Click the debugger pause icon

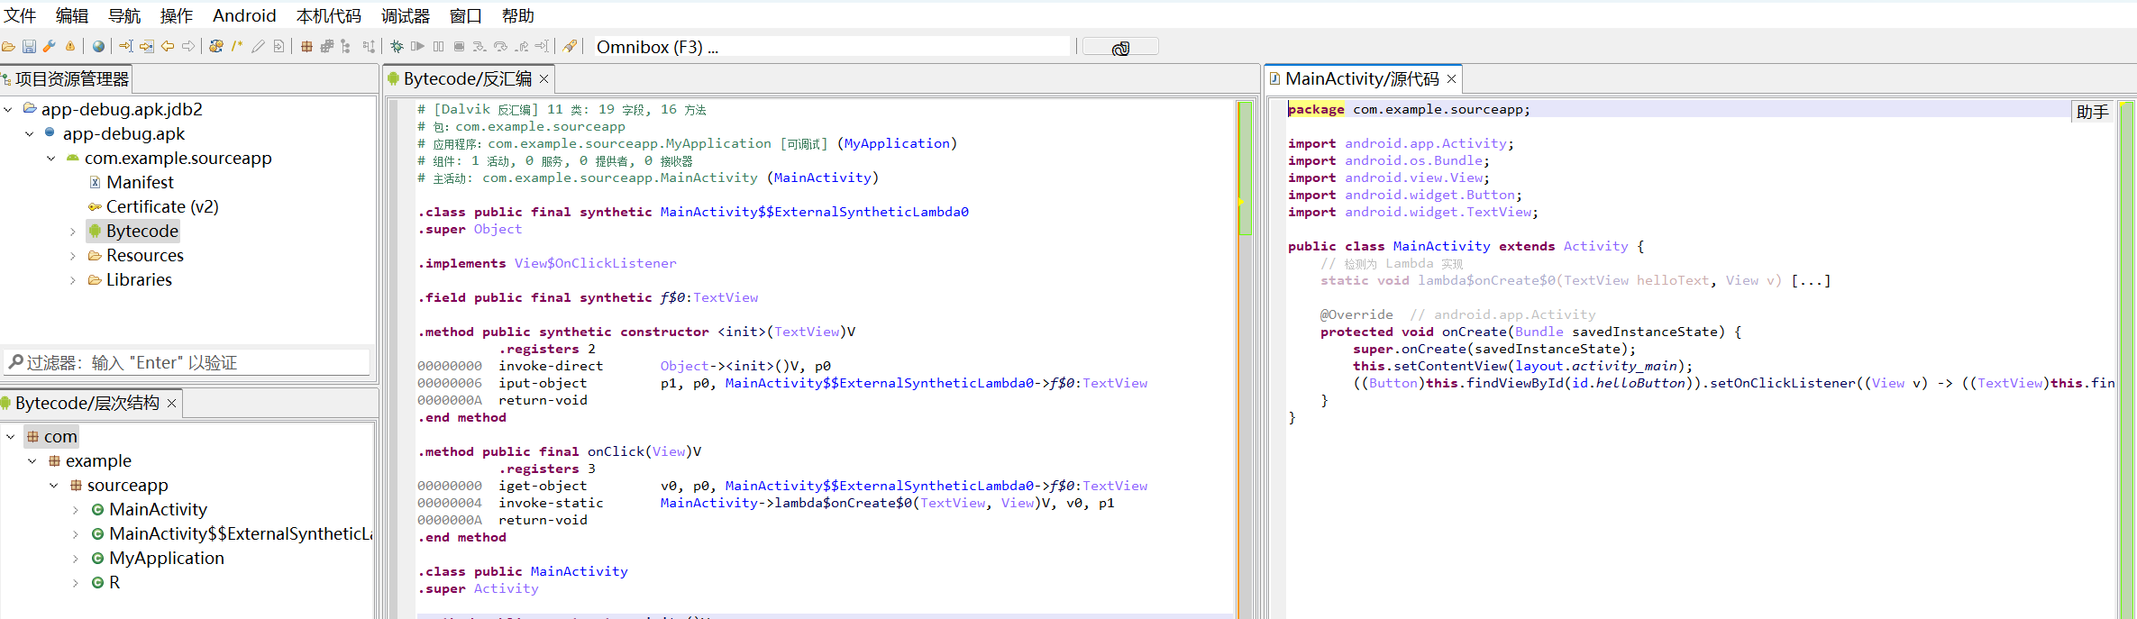pos(438,46)
